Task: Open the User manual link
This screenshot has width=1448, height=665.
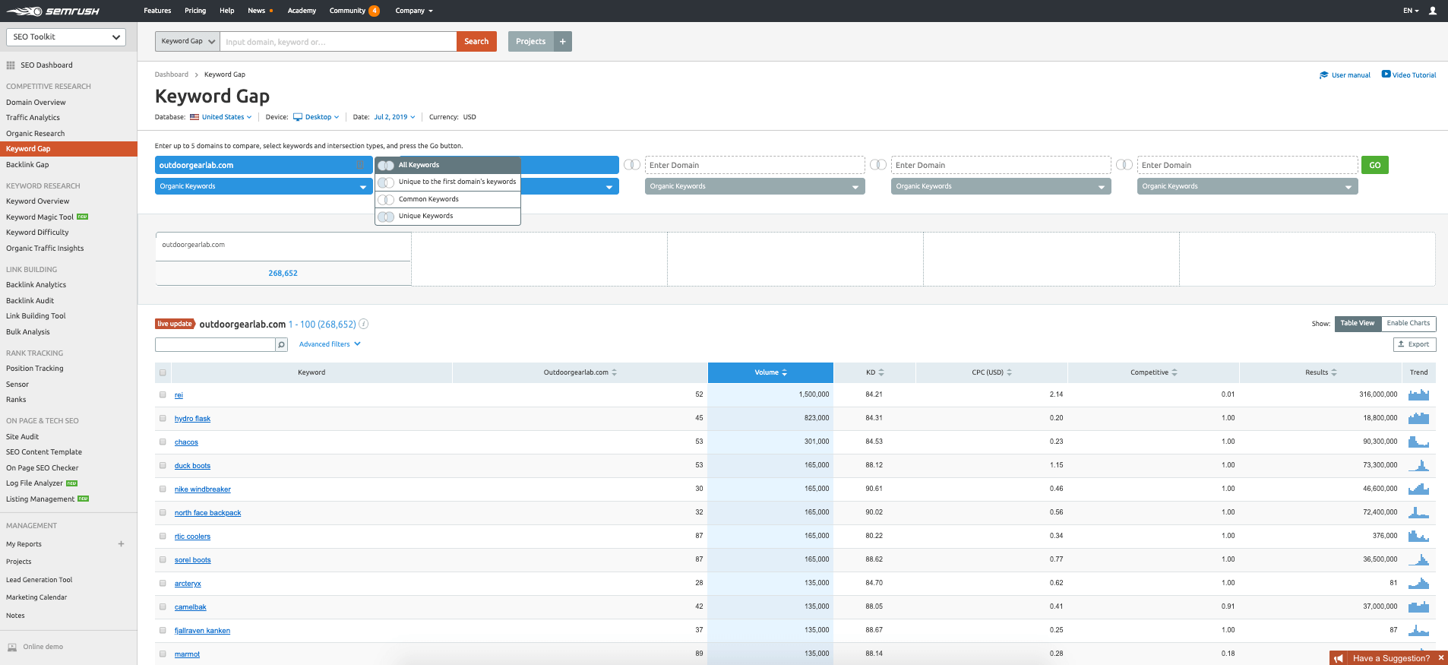Action: tap(1345, 75)
